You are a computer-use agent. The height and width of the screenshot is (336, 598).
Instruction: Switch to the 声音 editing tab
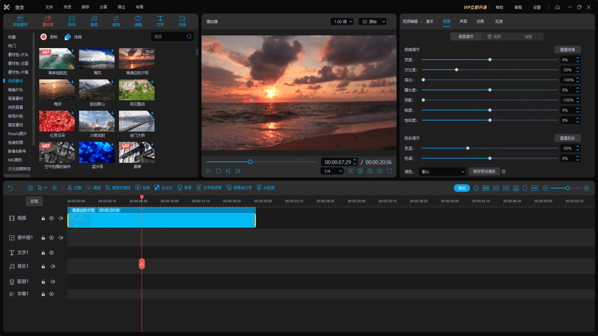[x=463, y=21]
